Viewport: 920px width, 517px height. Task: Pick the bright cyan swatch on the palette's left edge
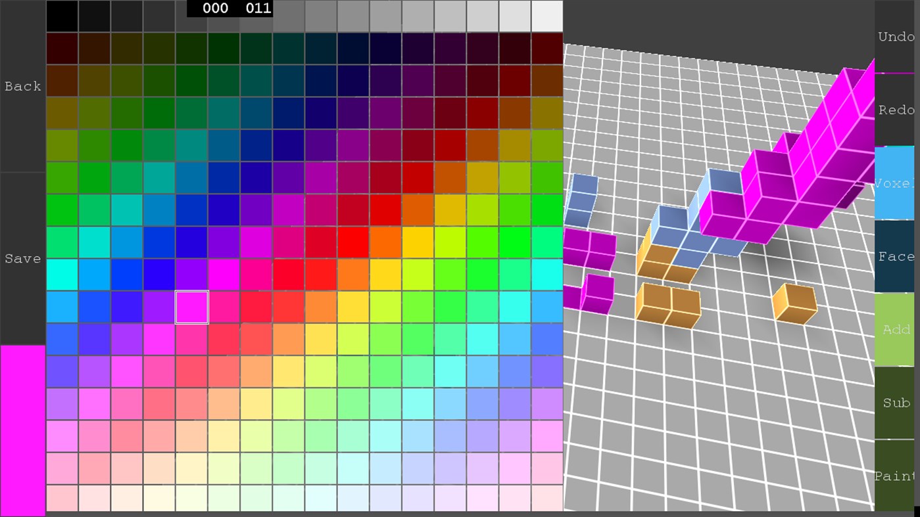[62, 275]
